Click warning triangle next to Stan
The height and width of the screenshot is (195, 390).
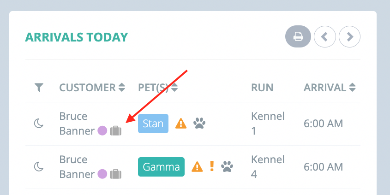[181, 124]
